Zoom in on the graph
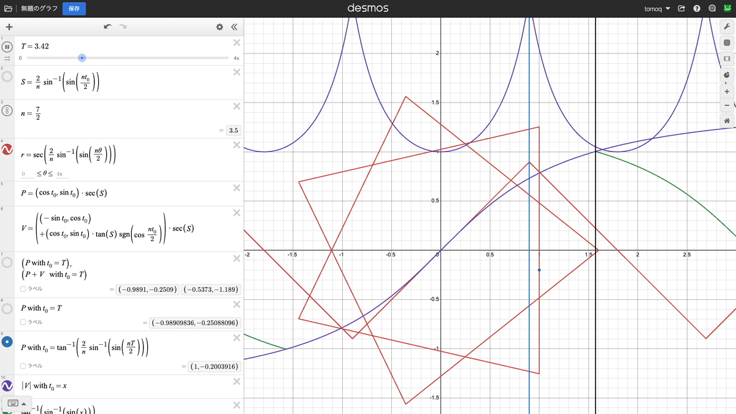736x414 pixels. point(727,91)
